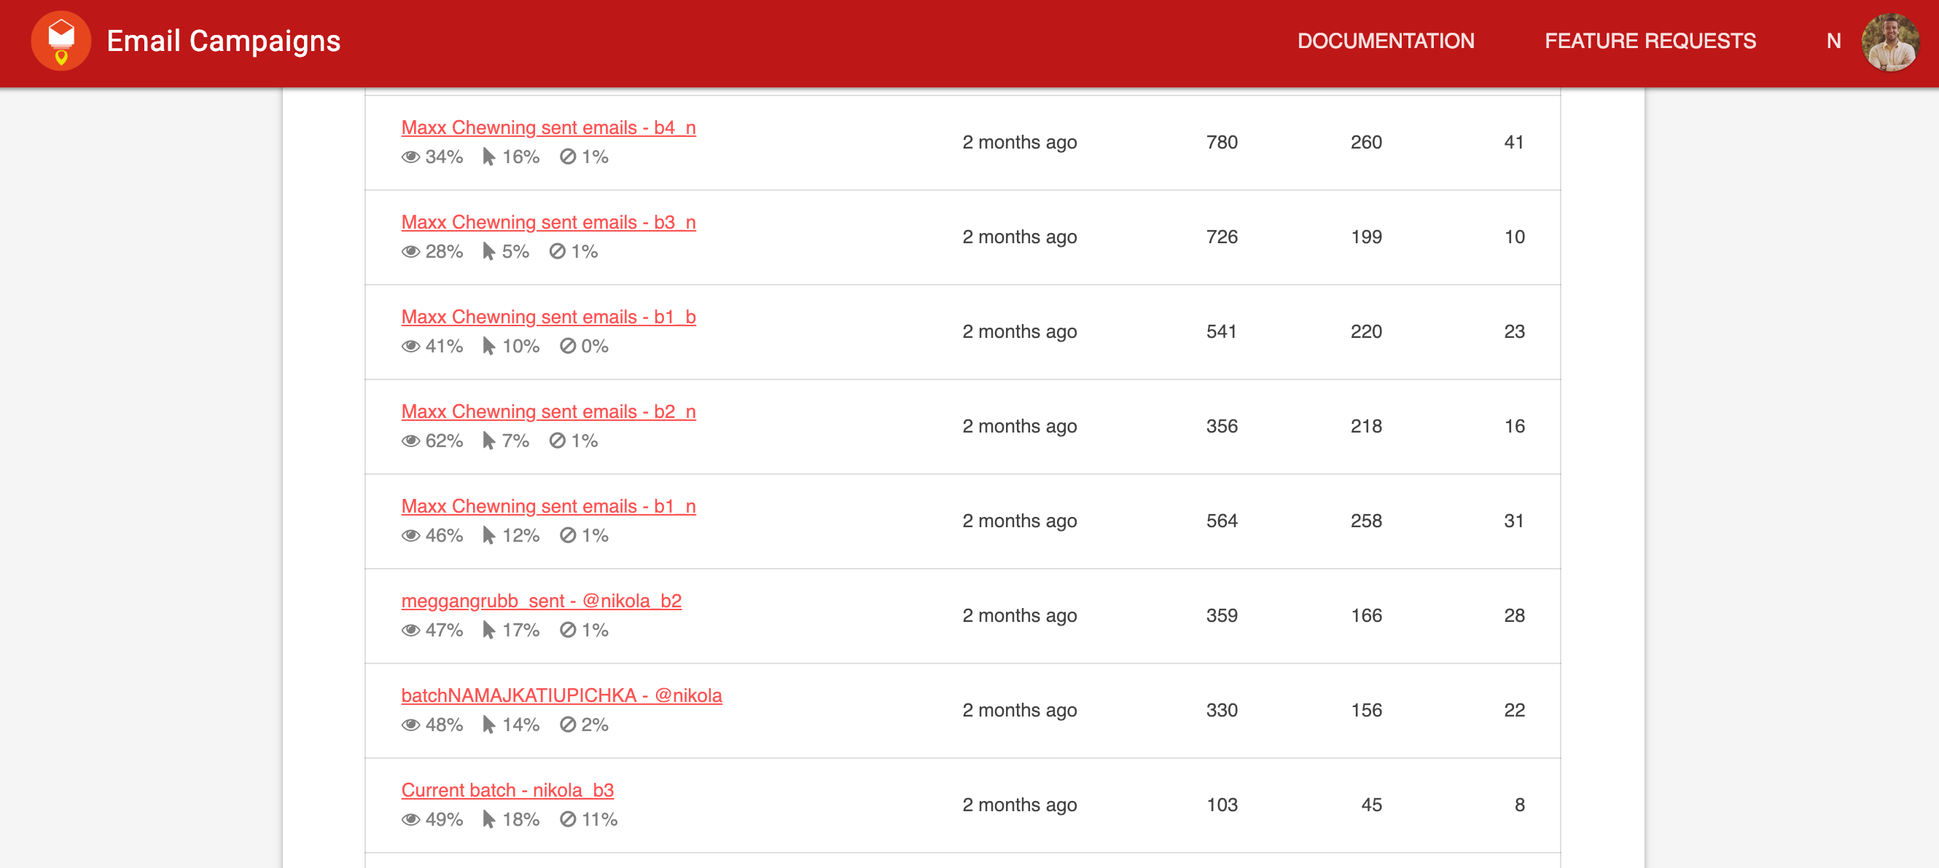Viewport: 1939px width, 868px height.
Task: Open the user profile avatar photo
Action: (1890, 42)
